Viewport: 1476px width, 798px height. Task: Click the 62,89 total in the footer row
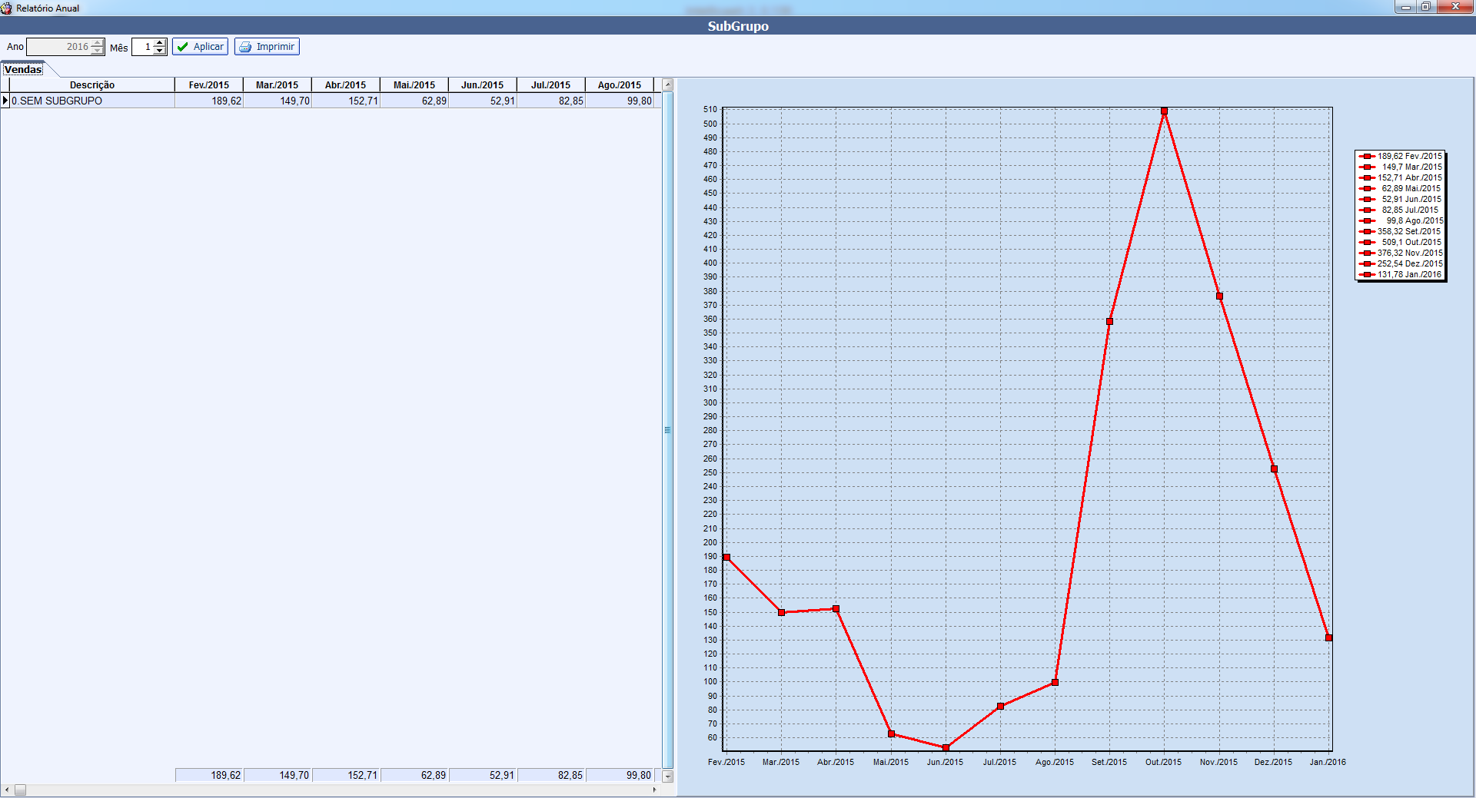pos(414,776)
